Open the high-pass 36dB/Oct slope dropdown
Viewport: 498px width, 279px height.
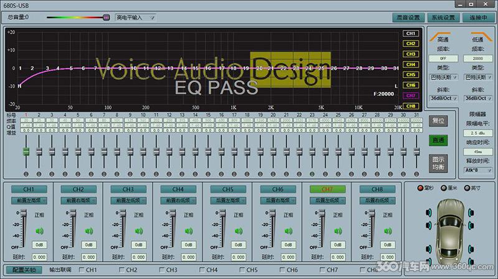tap(443, 98)
